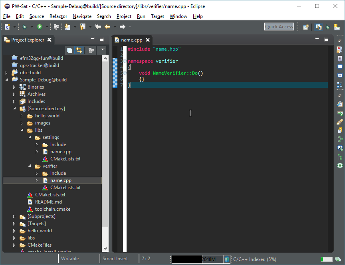Select toolchain.cmake in the project tree
The image size is (345, 265).
(53, 209)
